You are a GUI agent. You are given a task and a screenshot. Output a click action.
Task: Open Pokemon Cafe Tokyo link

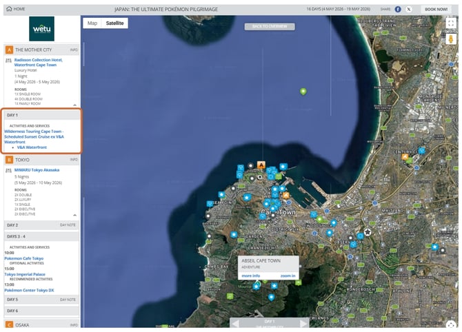point(24,258)
